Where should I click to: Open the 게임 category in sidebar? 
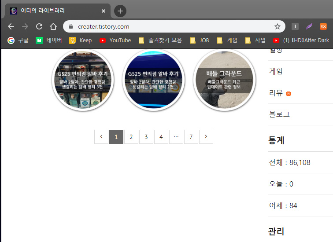pyautogui.click(x=276, y=71)
